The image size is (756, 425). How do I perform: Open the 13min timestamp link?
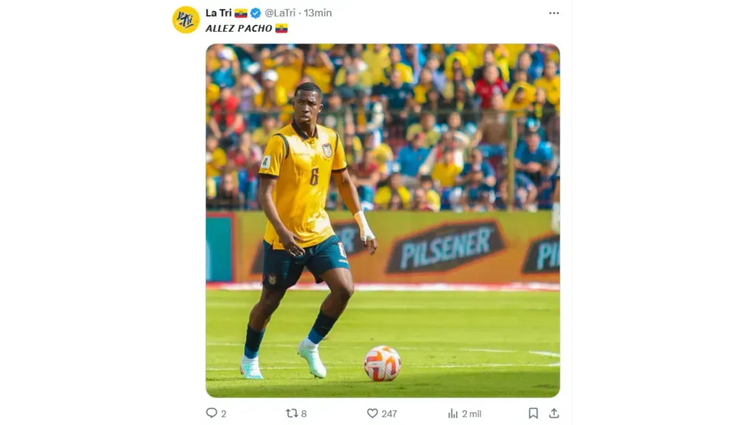pyautogui.click(x=317, y=13)
